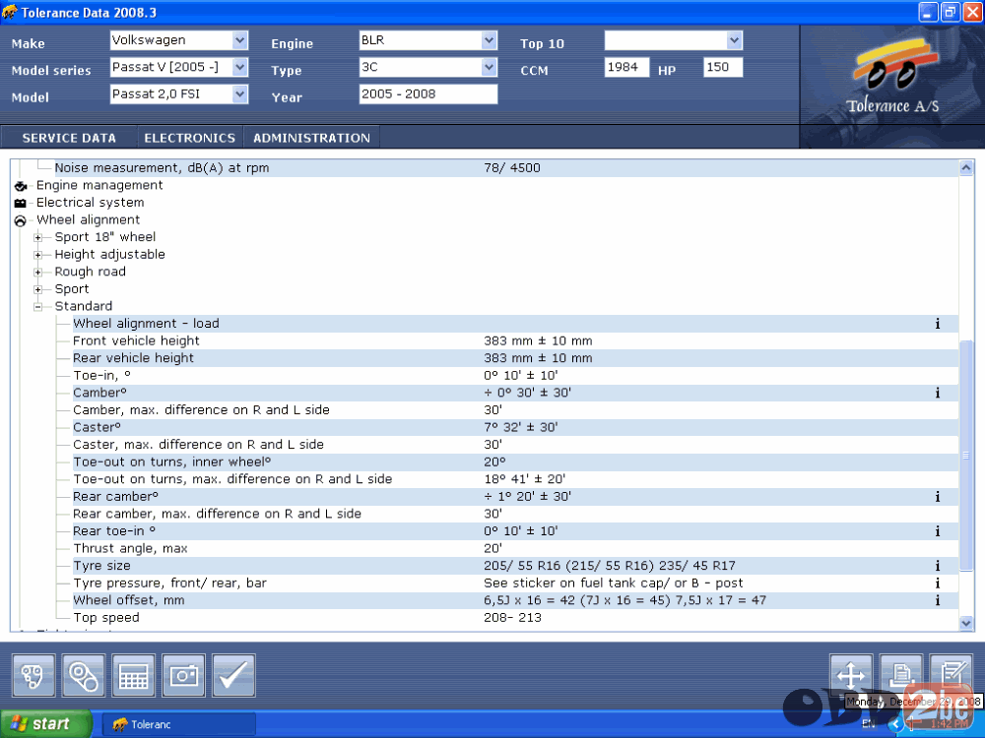Click the large checkmark button
The image size is (985, 738).
click(233, 675)
